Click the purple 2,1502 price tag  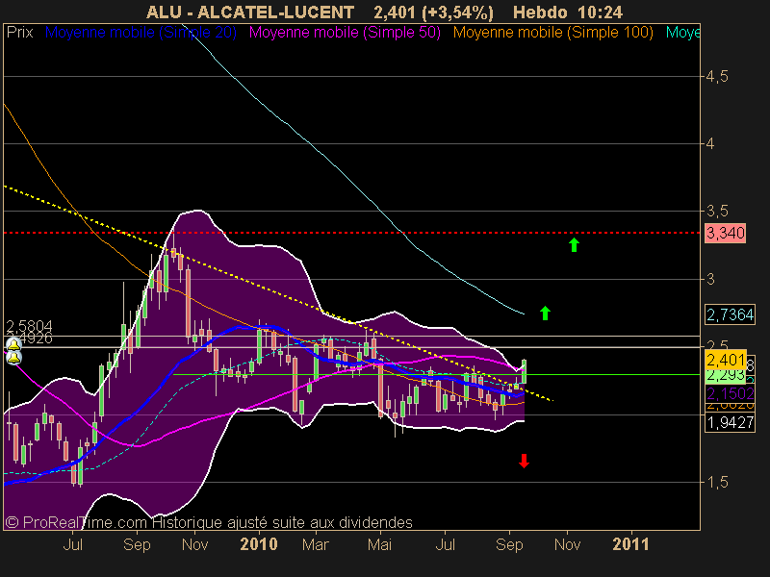click(730, 393)
